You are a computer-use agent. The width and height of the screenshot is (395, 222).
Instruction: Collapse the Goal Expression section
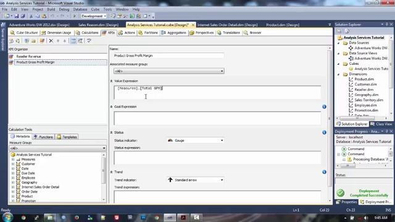tap(111, 107)
